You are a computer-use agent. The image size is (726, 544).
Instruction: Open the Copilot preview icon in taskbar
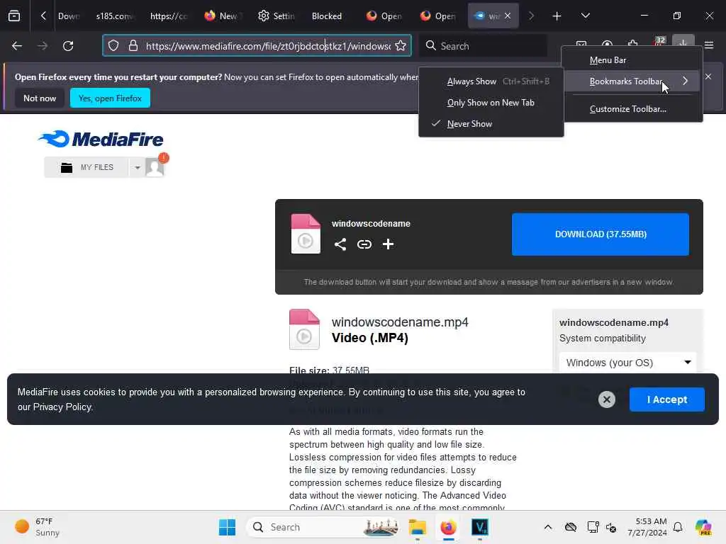(703, 527)
